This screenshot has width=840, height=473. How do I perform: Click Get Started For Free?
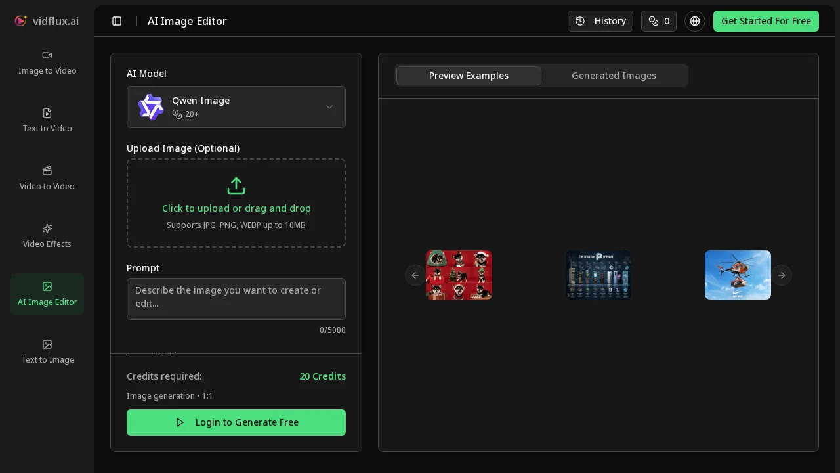point(765,21)
